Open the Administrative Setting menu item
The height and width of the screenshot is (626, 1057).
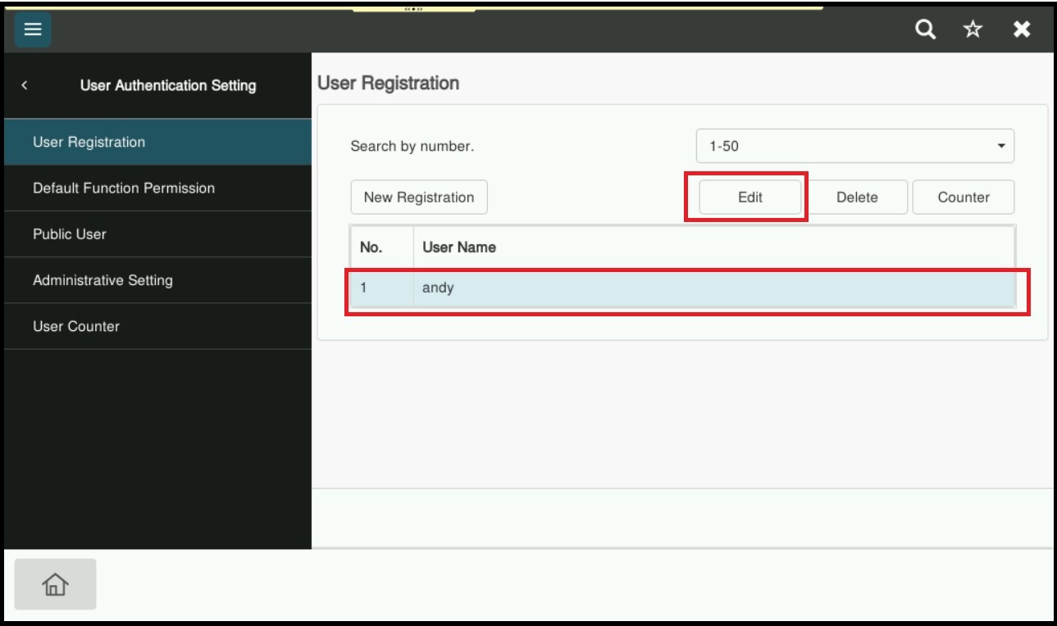pyautogui.click(x=156, y=280)
